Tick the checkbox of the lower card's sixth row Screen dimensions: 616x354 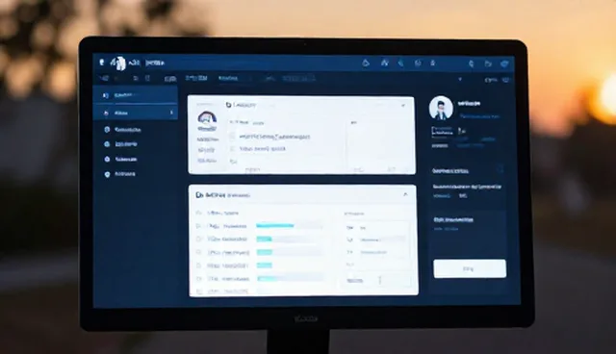pyautogui.click(x=199, y=278)
